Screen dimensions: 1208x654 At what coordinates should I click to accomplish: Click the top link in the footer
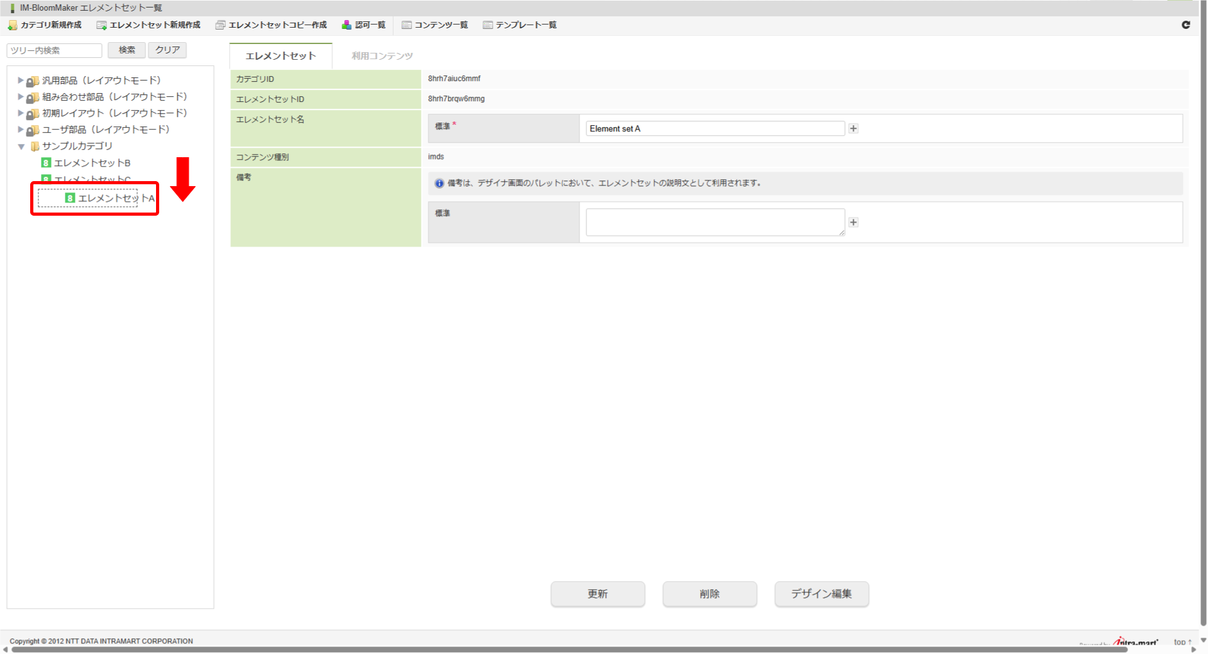coord(1182,642)
